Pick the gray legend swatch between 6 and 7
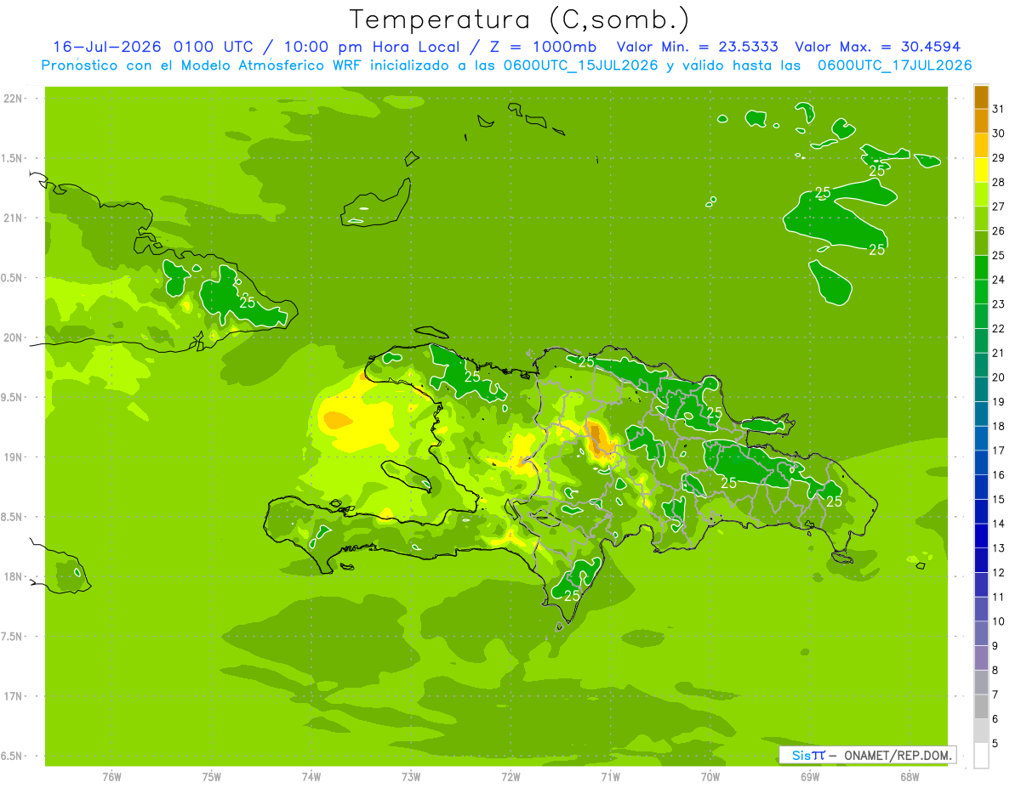Screen dimensions: 1021x788 click(x=981, y=706)
